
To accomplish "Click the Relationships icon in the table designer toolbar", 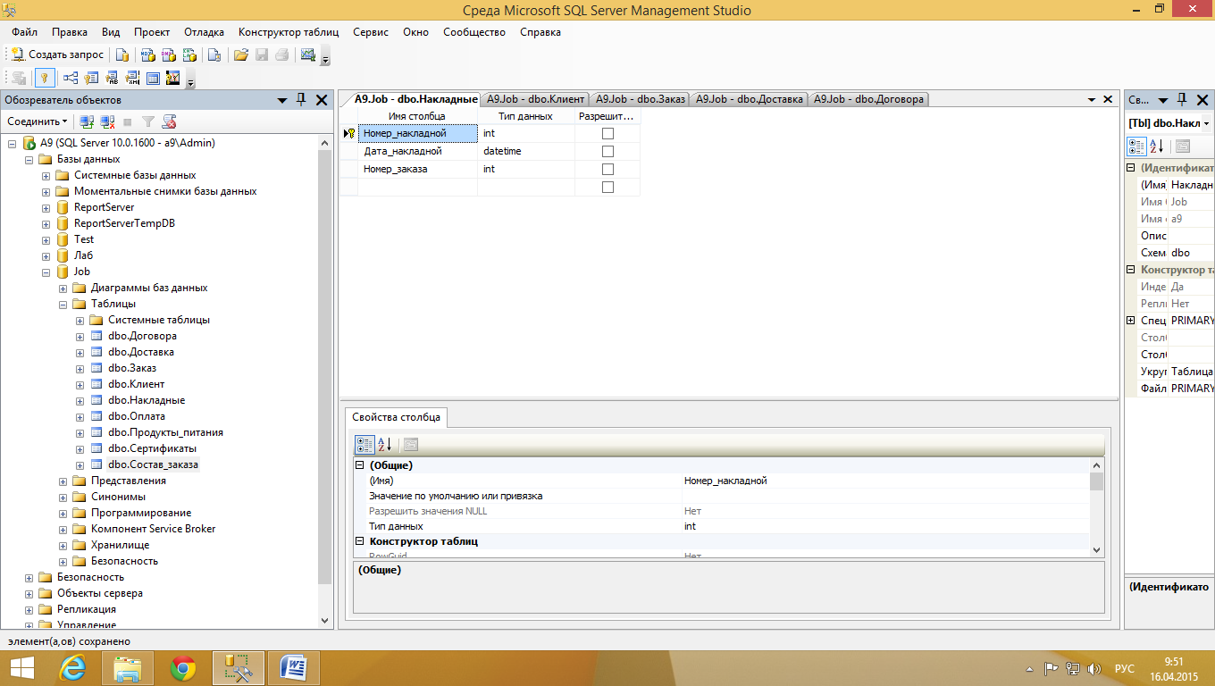I will (x=70, y=78).
